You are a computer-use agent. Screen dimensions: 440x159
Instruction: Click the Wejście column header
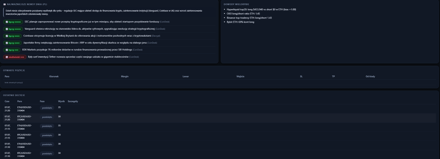tap(241, 77)
